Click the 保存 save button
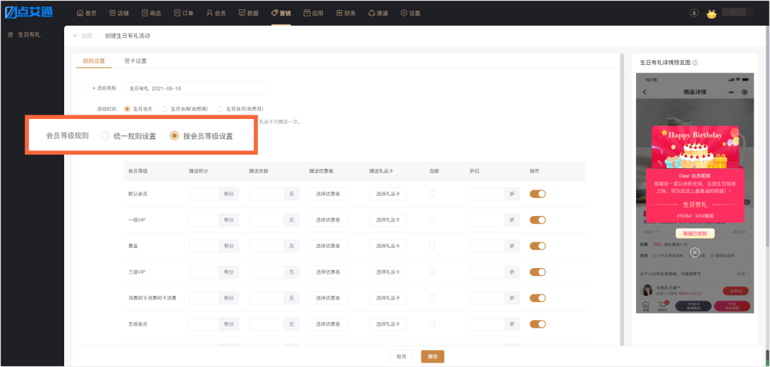This screenshot has height=367, width=770. point(433,357)
